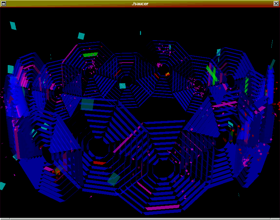Image resolution: width=280 pixels, height=220 pixels.
Task: Open the window menu icon in title bar
Action: [x=3, y=3]
